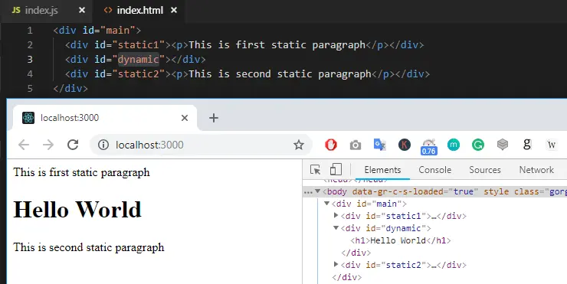This screenshot has width=567, height=284.
Task: Open the gray layers extension icon
Action: point(503,145)
